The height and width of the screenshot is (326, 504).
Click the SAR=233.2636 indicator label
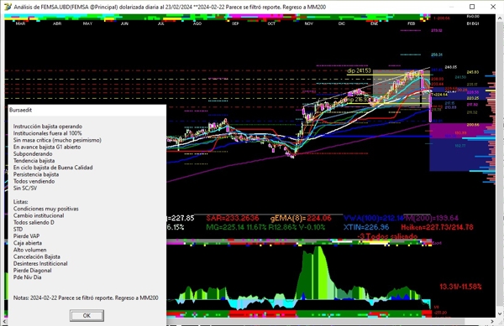pos(233,218)
